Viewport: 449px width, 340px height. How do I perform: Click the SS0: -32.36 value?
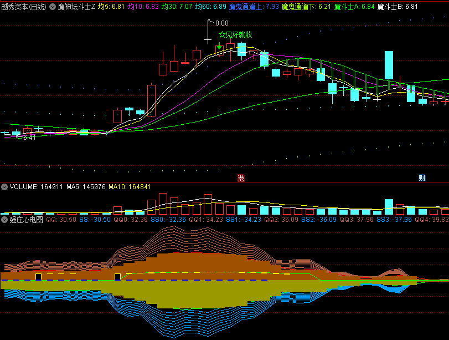168,220
